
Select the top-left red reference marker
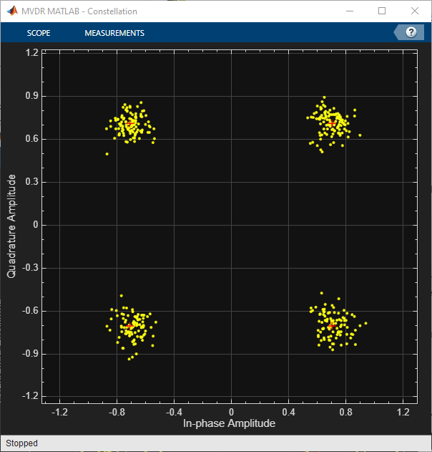pyautogui.click(x=129, y=124)
